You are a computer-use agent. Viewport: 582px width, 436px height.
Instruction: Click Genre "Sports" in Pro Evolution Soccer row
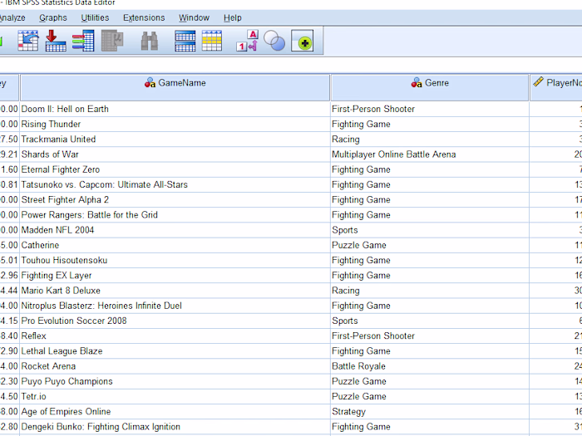click(430, 321)
